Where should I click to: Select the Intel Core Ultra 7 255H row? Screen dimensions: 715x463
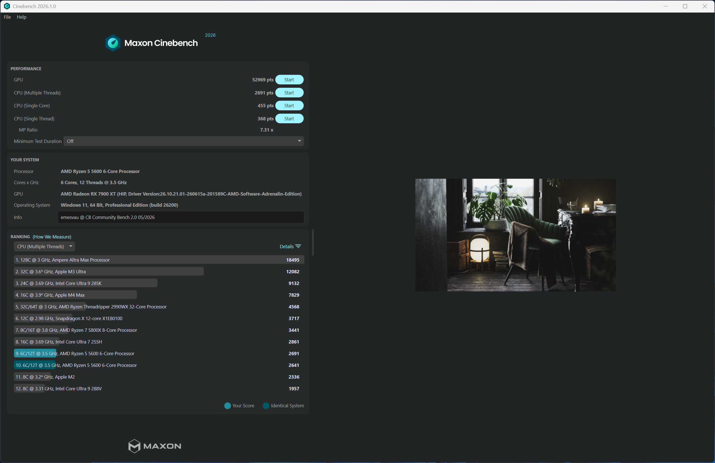(159, 342)
